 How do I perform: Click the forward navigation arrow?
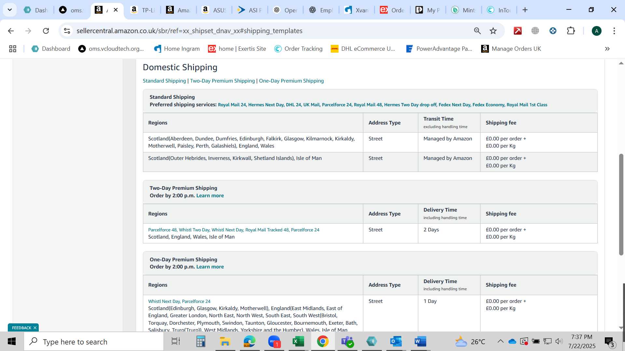(28, 31)
